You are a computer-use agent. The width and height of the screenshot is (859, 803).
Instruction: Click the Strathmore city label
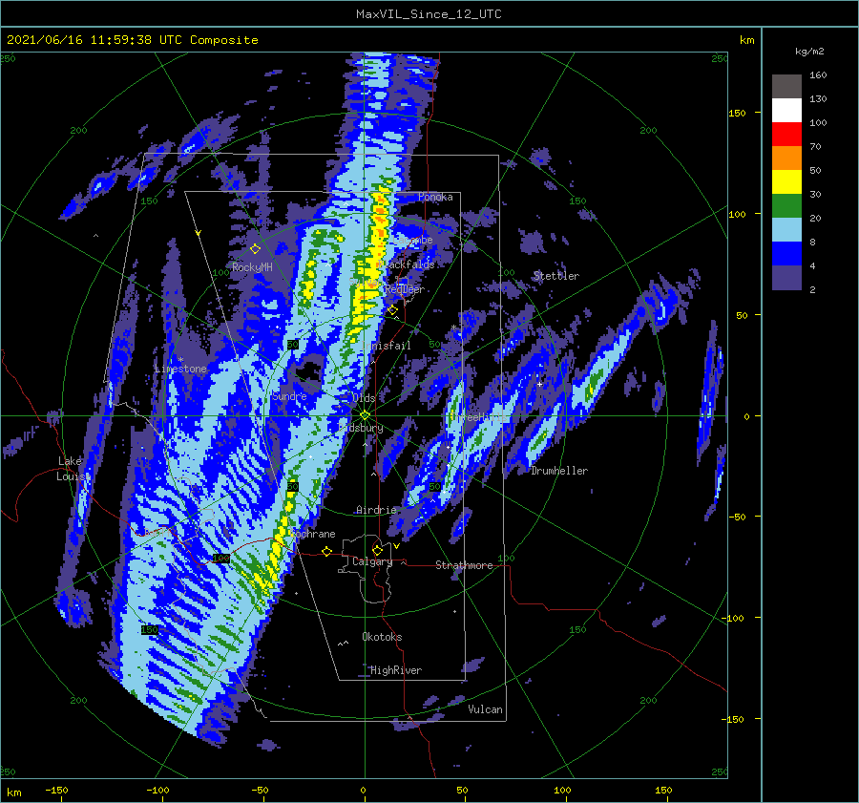[464, 565]
